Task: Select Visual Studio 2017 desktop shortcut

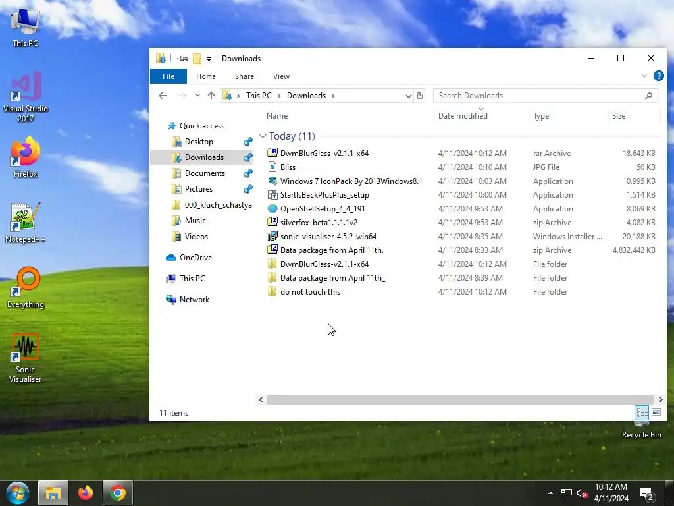Action: 26,96
